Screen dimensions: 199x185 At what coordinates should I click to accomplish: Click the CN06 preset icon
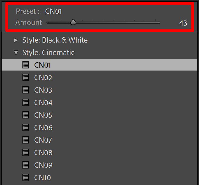(26, 128)
